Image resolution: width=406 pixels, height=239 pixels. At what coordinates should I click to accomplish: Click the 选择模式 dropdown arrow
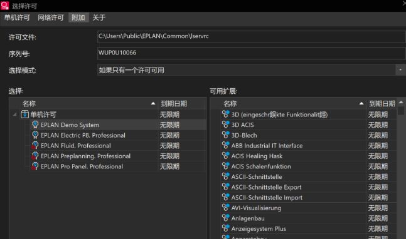[400, 70]
